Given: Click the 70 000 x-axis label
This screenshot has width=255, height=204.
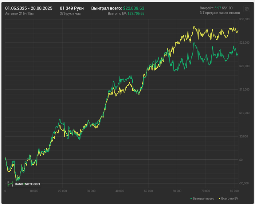Looking at the screenshot, I should tap(205, 191).
